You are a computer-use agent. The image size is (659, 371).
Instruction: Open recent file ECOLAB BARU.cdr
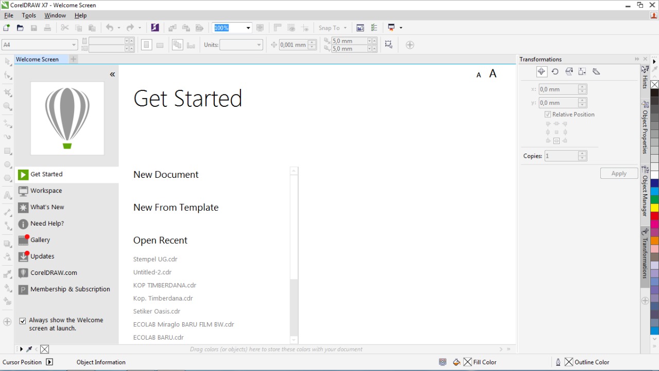tap(159, 338)
